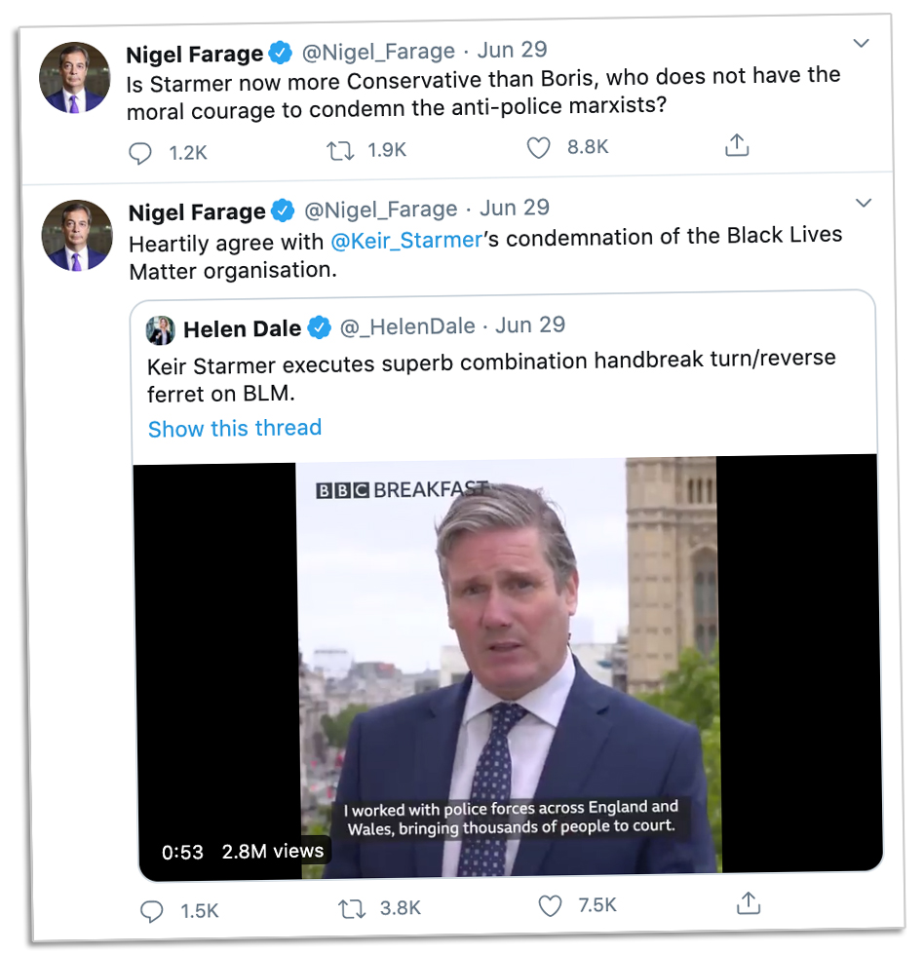Open Nigel Farage's avatar on first tweet
The image size is (924, 955).
(x=74, y=78)
